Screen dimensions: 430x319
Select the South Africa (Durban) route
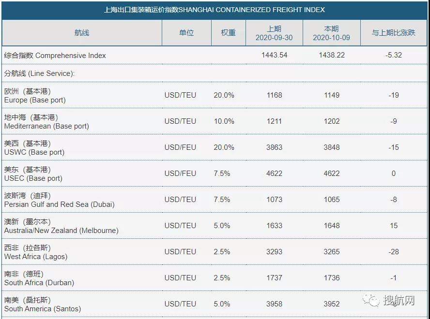[x=39, y=278]
